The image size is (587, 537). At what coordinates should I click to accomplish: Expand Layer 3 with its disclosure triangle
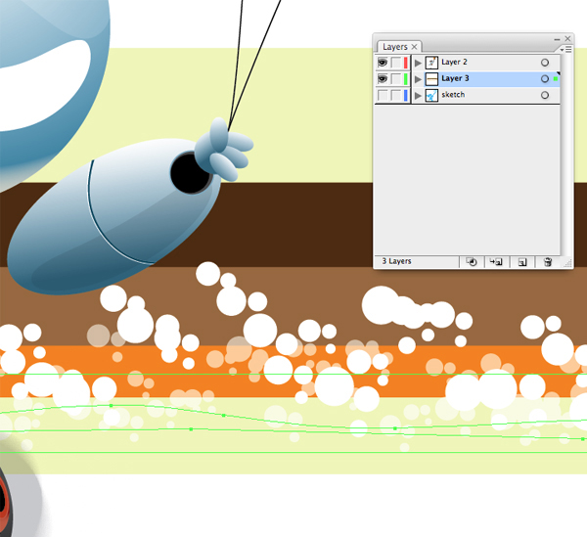click(x=418, y=79)
